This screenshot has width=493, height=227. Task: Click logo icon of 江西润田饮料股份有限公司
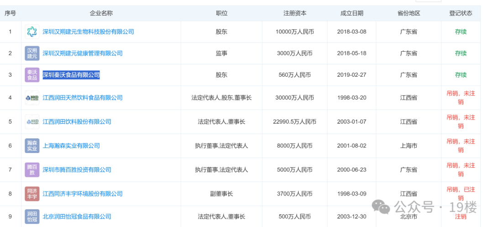(x=32, y=122)
